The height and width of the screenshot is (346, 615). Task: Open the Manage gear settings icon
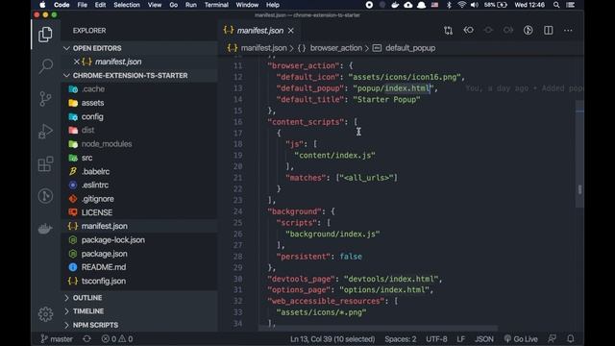point(45,314)
